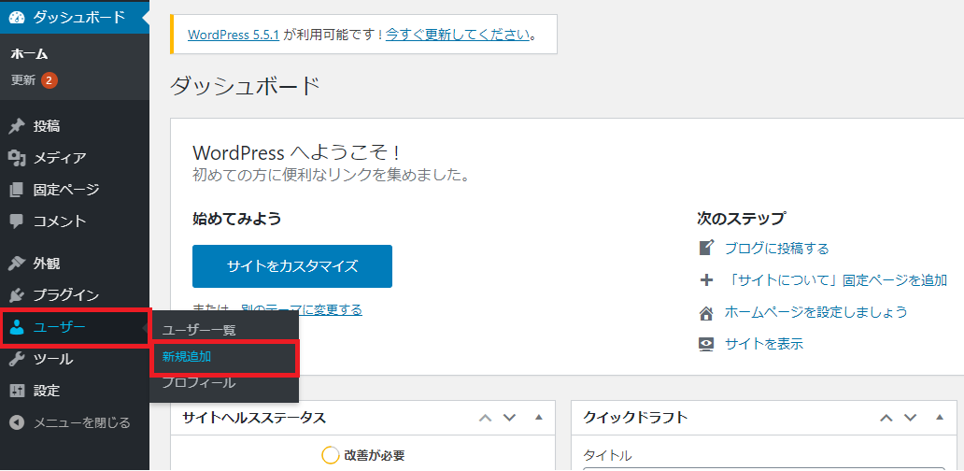Click the view site eye icon
964x471 pixels.
pyautogui.click(x=706, y=344)
